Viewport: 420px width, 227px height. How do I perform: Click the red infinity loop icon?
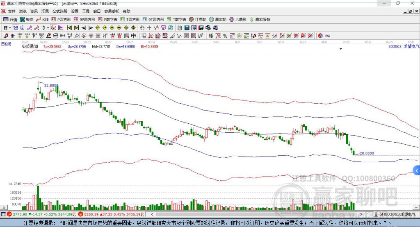328,36
